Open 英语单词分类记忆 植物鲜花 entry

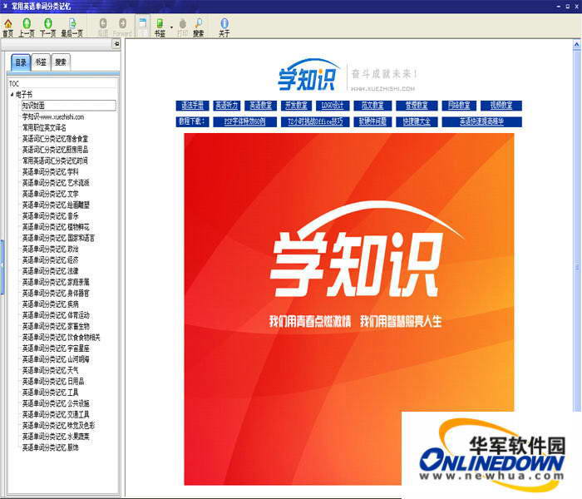(x=56, y=227)
